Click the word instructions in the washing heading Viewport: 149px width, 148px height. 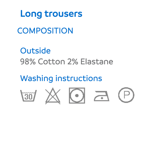coord(79,78)
